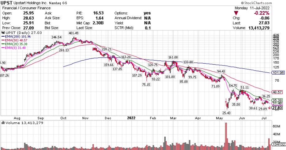This screenshot has height=150, width=286.
Task: Click the 120.75 price label
Action: pos(153,65)
